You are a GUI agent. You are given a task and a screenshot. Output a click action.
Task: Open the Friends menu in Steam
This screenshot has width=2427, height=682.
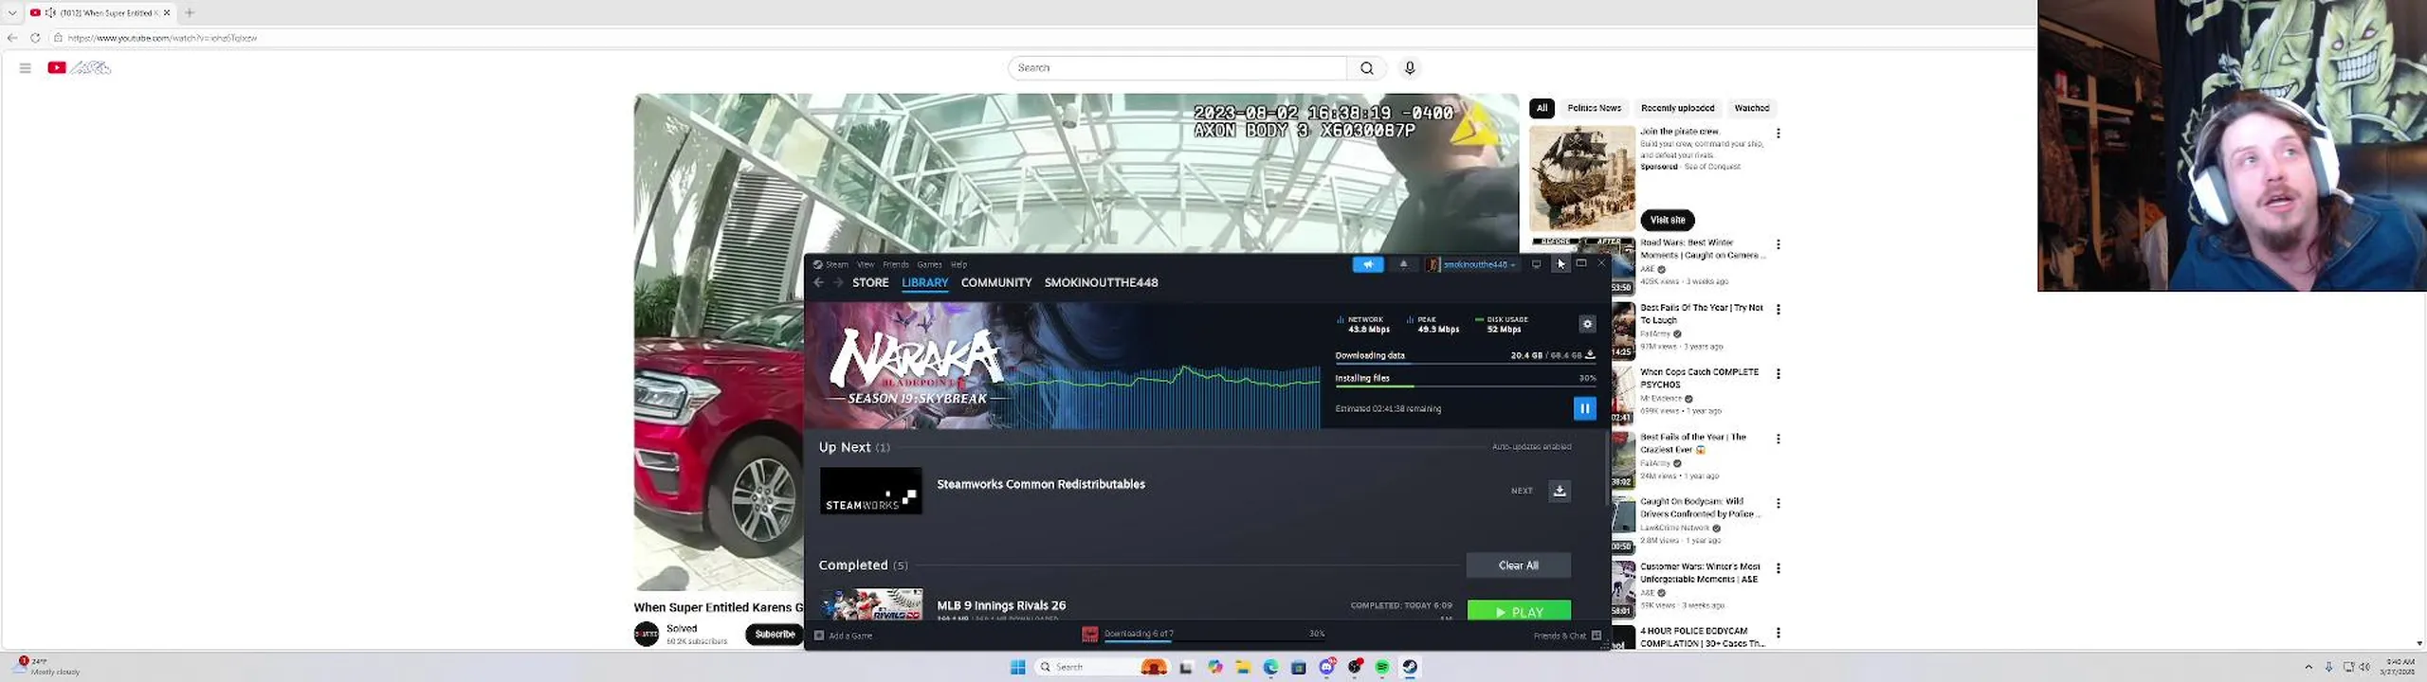pos(895,264)
